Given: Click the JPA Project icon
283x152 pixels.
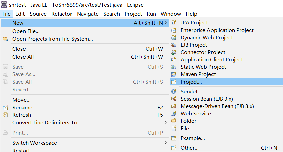Looking at the screenshot, I should pyautogui.click(x=174, y=23).
